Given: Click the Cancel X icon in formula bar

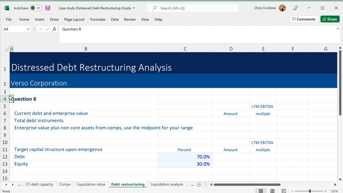Looking at the screenshot, I should point(41,29).
